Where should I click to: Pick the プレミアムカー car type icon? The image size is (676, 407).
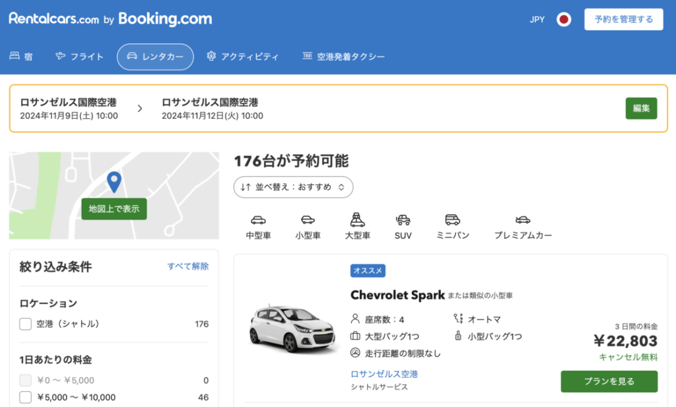click(x=523, y=220)
